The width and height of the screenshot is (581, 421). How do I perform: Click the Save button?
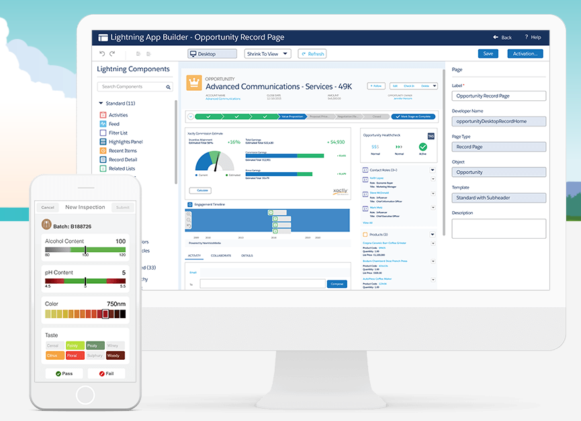click(x=488, y=54)
